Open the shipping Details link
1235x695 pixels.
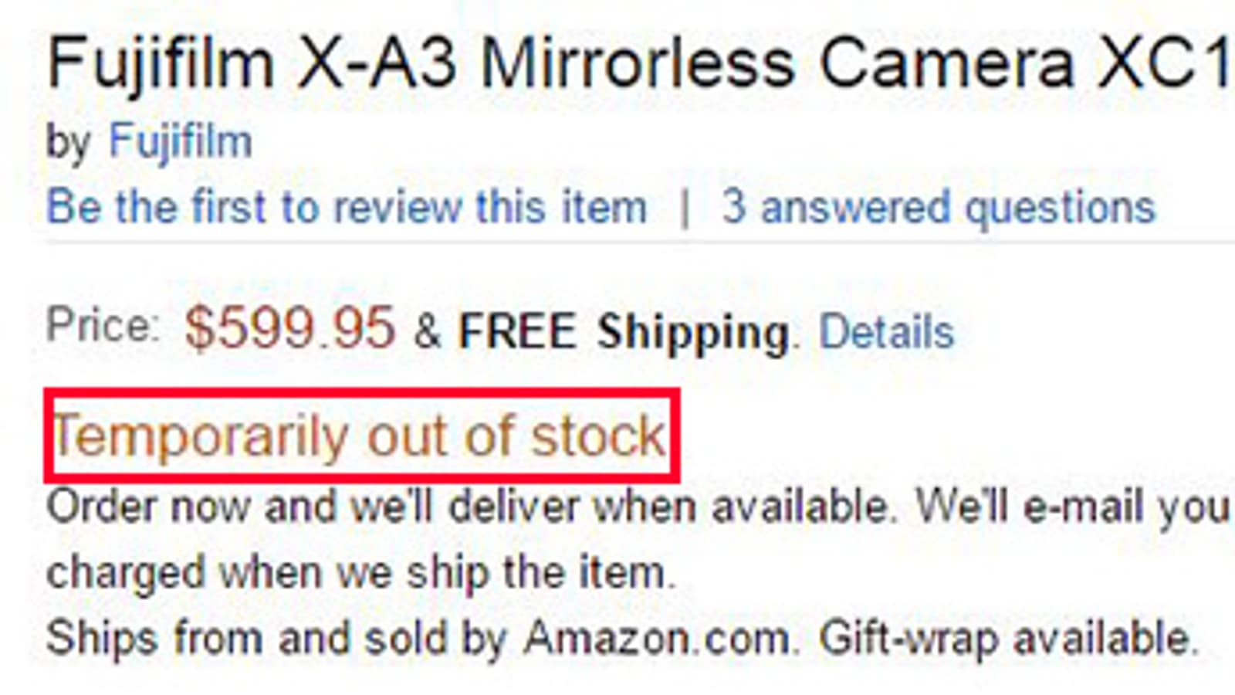point(886,332)
